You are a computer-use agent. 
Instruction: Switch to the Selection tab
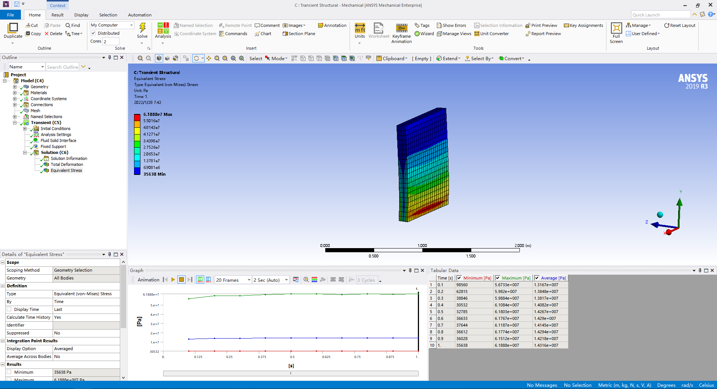click(108, 15)
